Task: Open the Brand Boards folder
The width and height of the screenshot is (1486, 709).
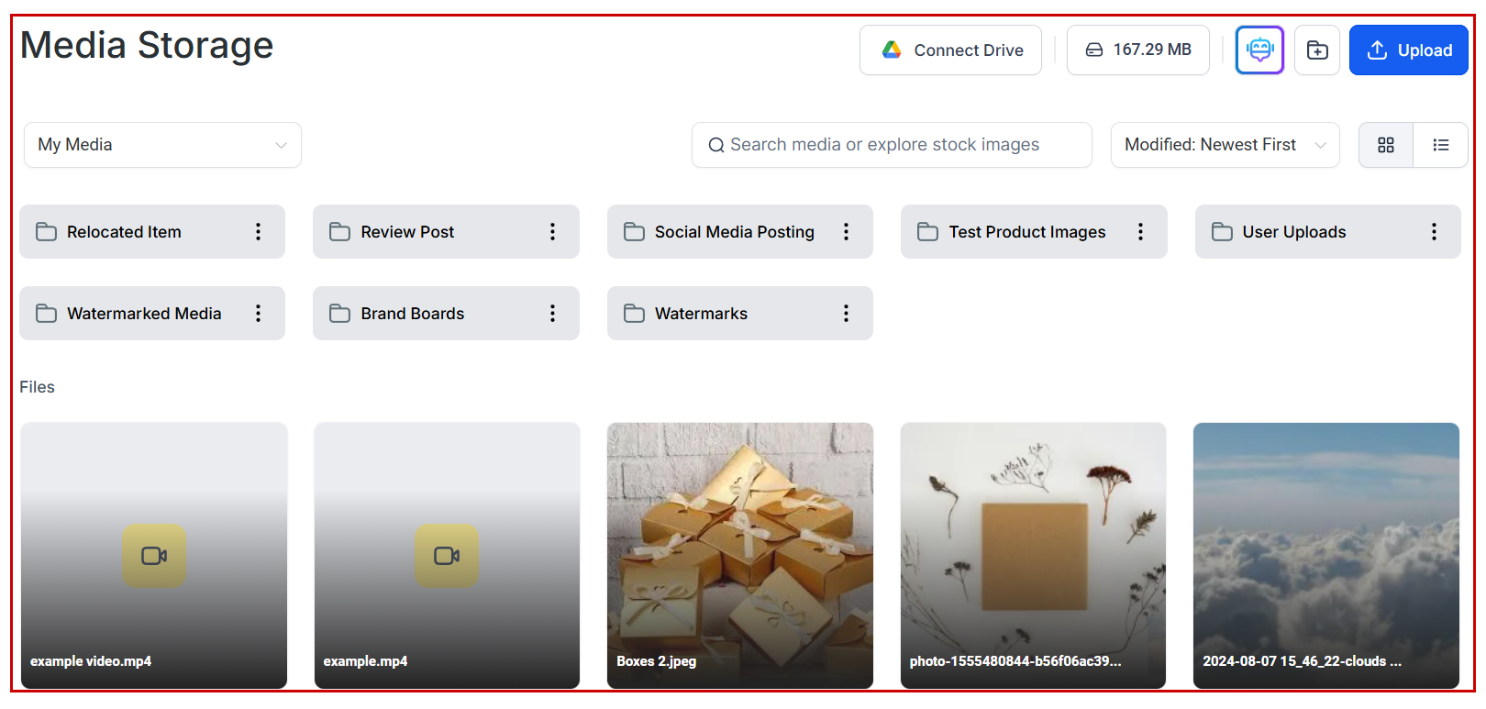Action: pyautogui.click(x=413, y=314)
